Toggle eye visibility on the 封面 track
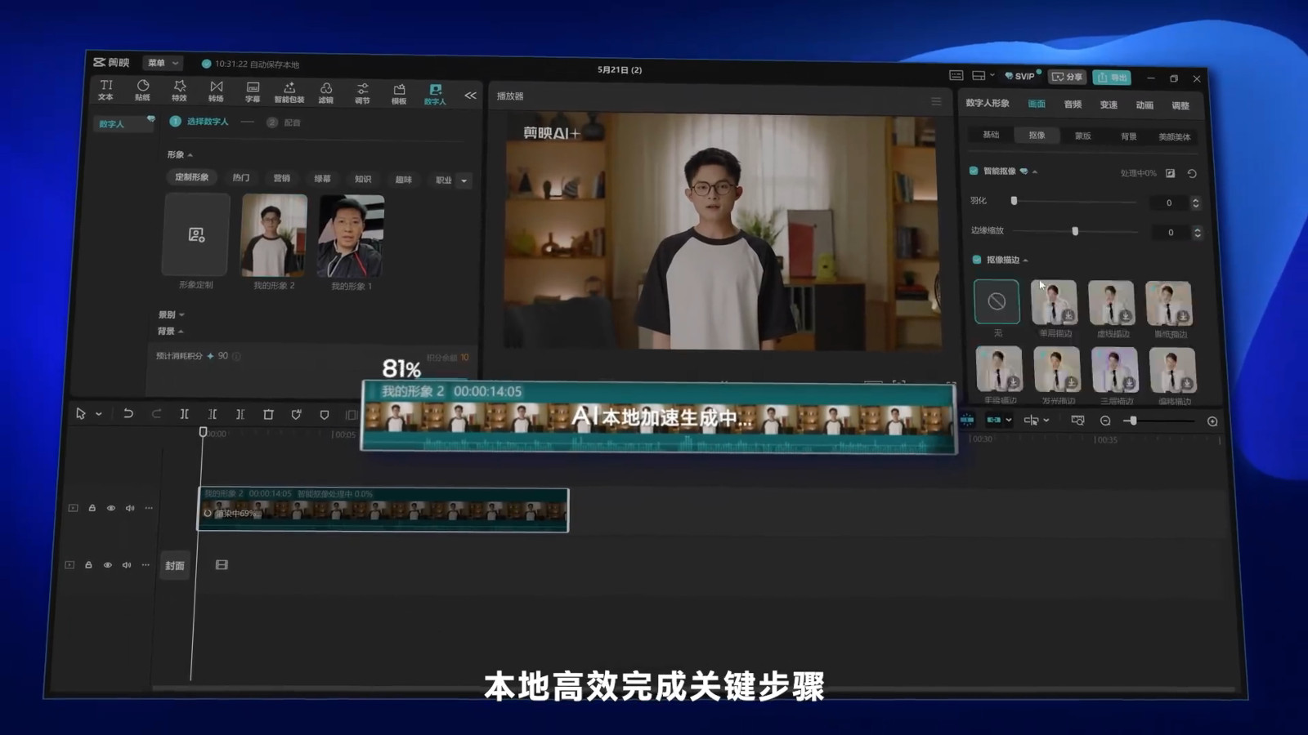 point(107,564)
